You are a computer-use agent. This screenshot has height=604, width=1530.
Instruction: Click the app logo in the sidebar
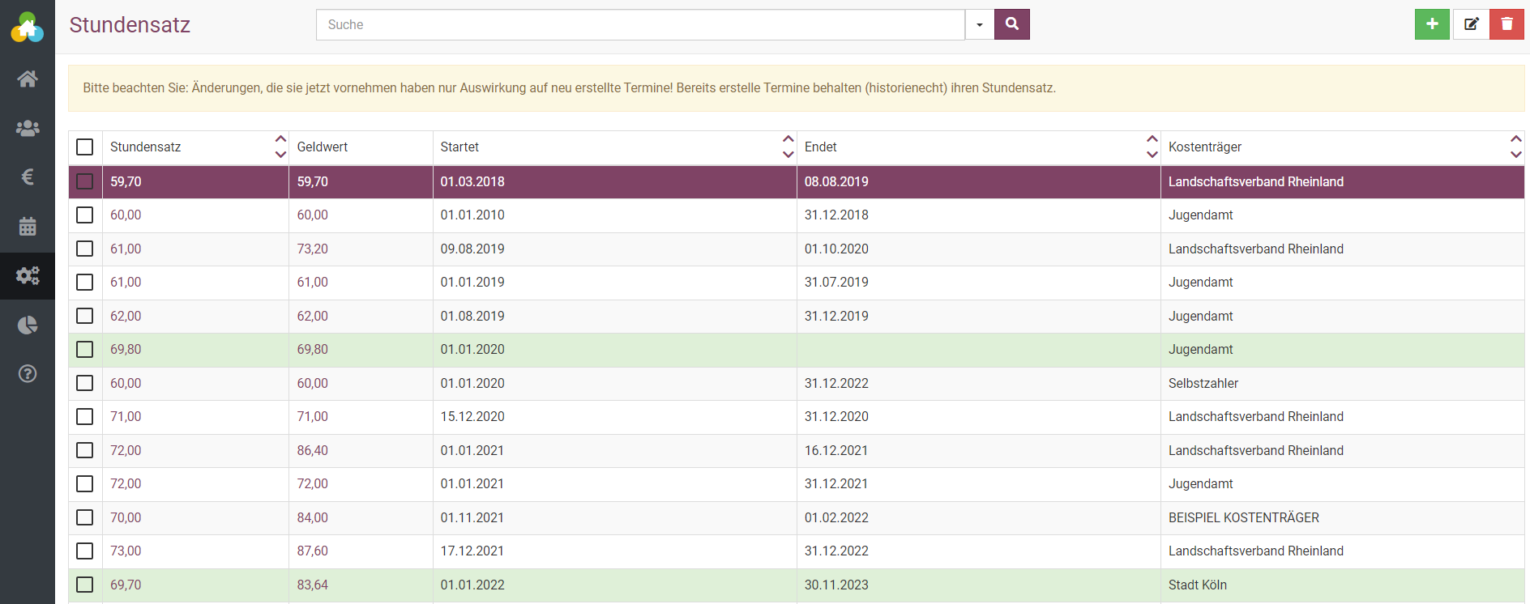click(28, 27)
